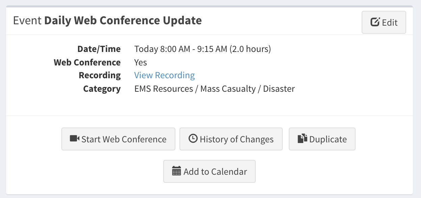
Task: Click the pencil-square edit icon
Action: (x=375, y=22)
